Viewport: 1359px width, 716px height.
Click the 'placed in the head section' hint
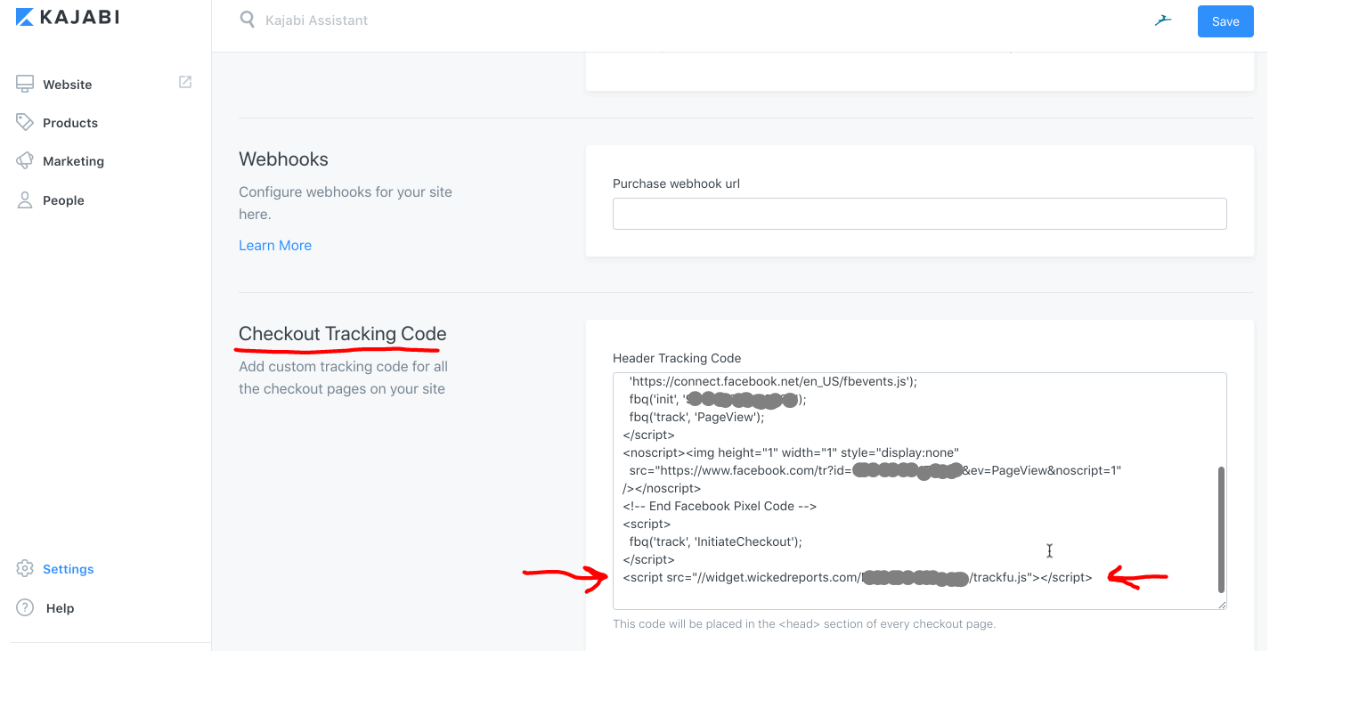click(x=804, y=623)
